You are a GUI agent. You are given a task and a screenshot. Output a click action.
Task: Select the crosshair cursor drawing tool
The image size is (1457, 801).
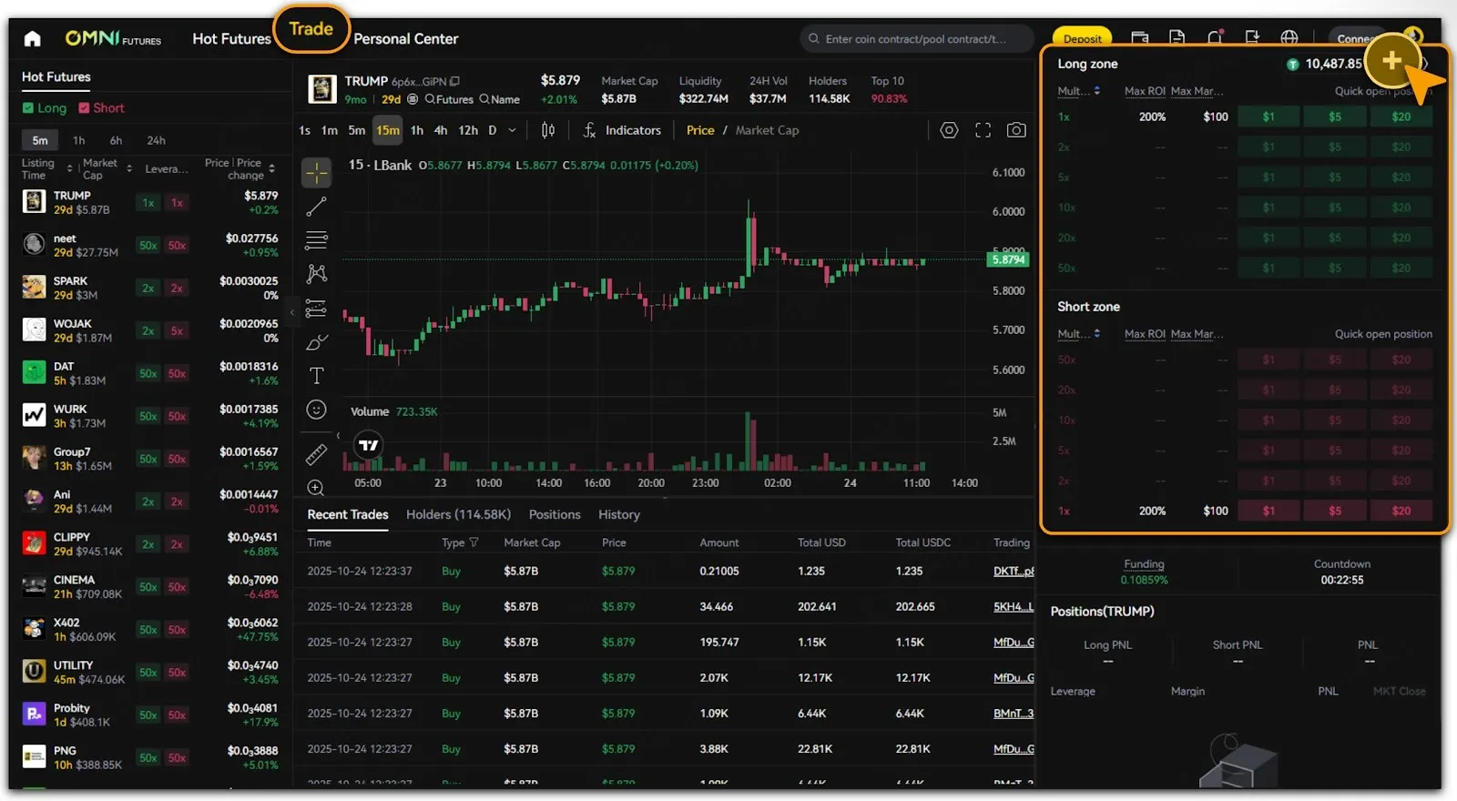[x=316, y=172]
